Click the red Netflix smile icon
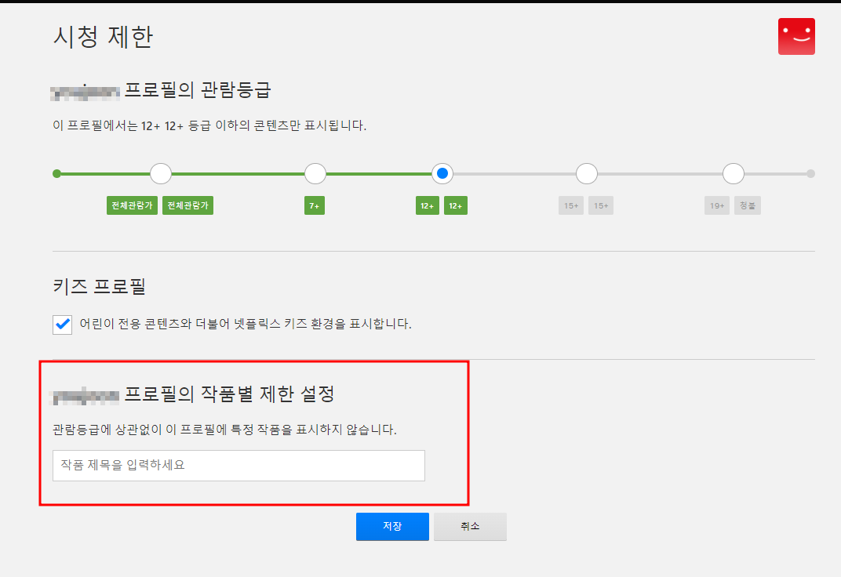 796,36
